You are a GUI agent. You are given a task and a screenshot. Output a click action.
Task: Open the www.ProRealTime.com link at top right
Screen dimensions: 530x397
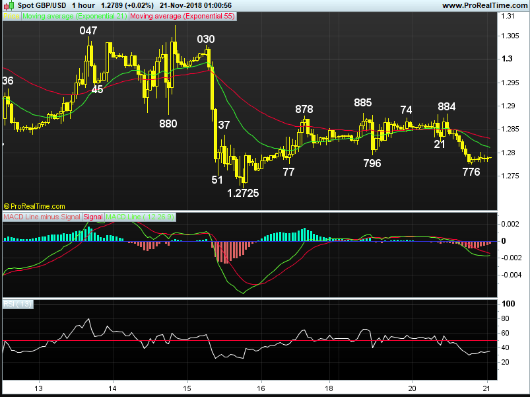coord(484,5)
